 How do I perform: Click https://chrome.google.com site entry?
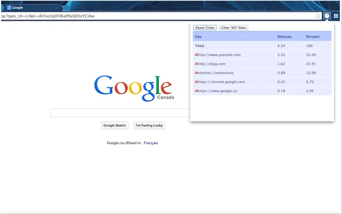[x=221, y=82]
